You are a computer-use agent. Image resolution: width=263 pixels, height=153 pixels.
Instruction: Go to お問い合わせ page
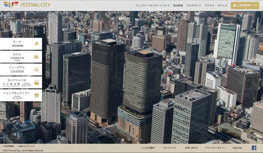tap(191, 148)
